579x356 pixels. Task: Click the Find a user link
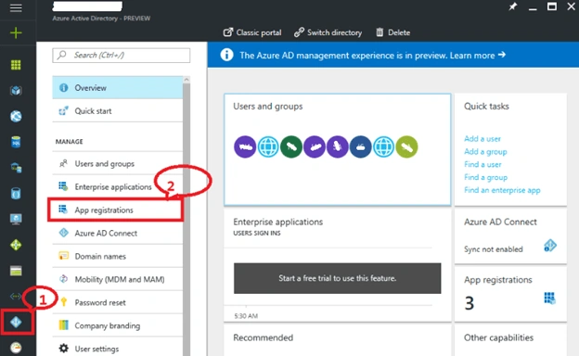point(482,164)
